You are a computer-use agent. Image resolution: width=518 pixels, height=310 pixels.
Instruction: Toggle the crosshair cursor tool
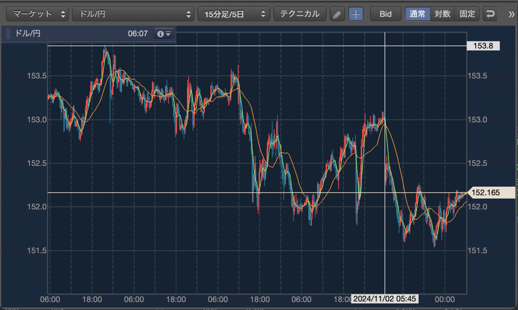pyautogui.click(x=356, y=14)
